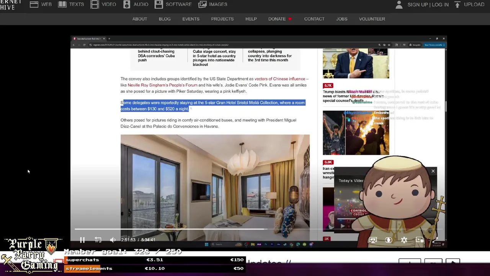
Task: Open the AUDIO speaker icon
Action: [x=127, y=4]
